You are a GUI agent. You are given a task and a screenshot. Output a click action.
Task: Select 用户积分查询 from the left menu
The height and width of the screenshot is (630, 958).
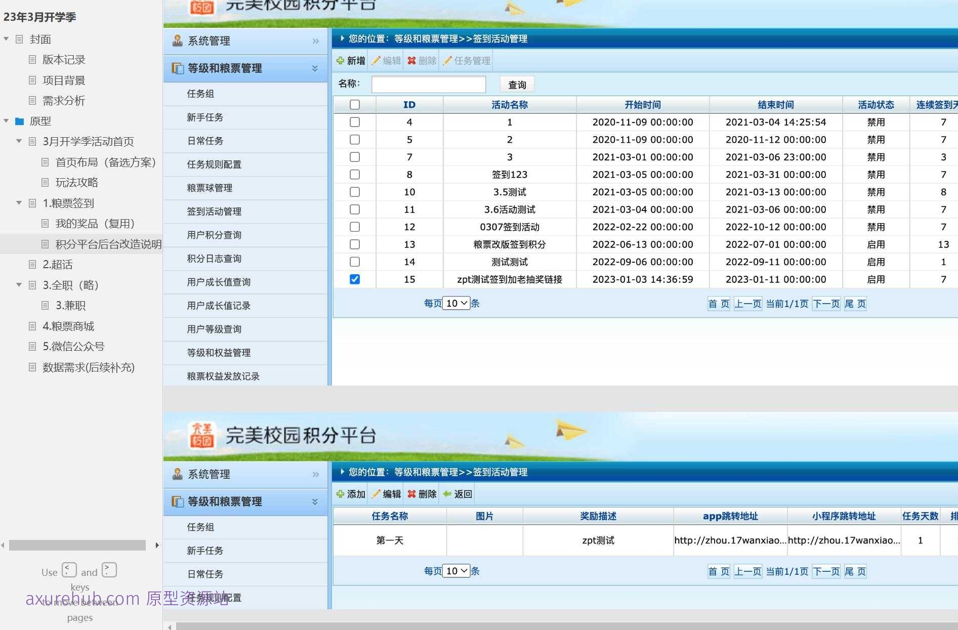pyautogui.click(x=215, y=235)
